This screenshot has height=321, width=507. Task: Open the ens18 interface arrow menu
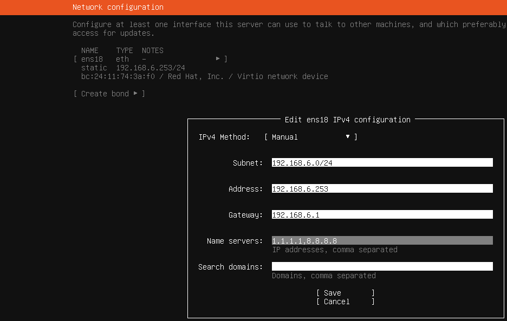(218, 59)
